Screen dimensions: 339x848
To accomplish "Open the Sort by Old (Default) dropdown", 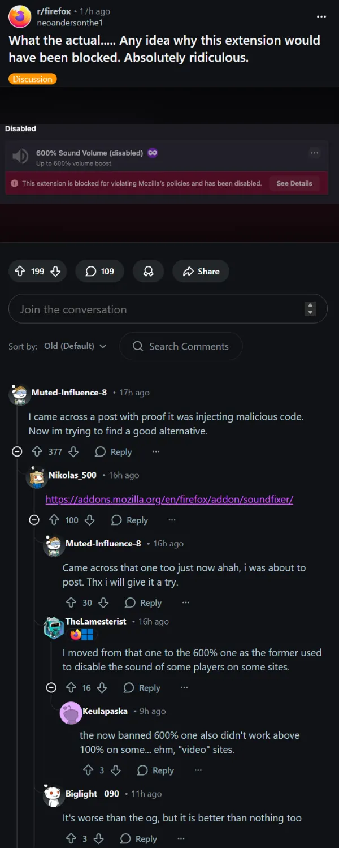I will coord(75,346).
